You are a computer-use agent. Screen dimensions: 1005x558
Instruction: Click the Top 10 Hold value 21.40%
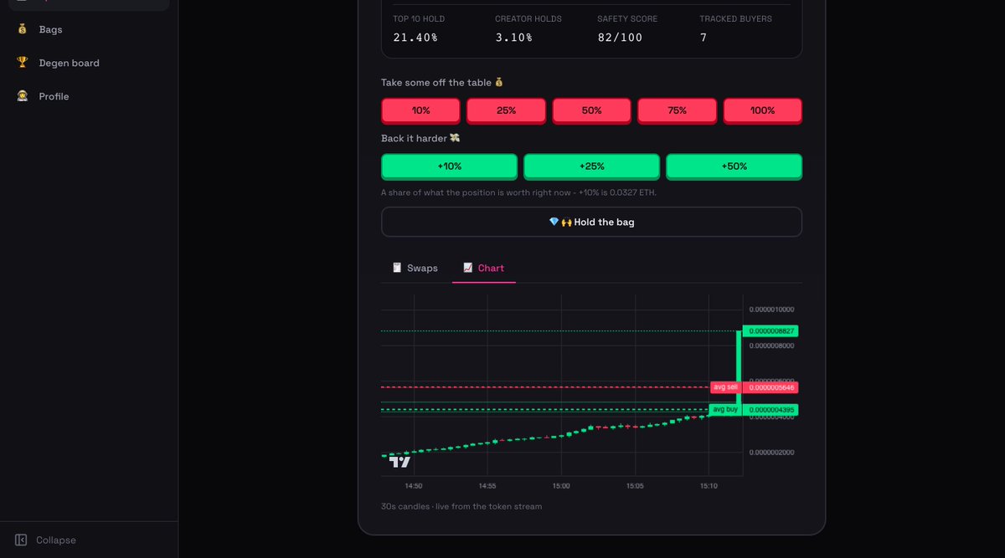coord(415,38)
